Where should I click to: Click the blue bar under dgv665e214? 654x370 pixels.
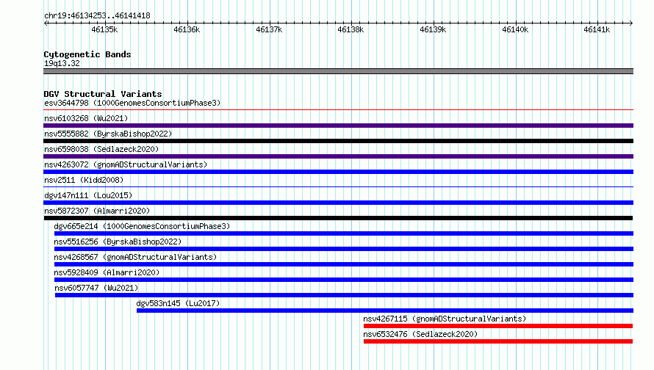(344, 233)
